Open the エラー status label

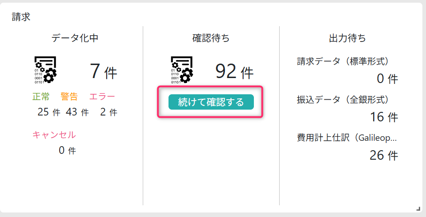coord(102,97)
